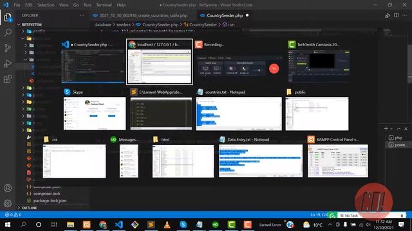This screenshot has height=231, width=412.
Task: Click the CountrySeeder class breadcrumb
Action: 200,24
